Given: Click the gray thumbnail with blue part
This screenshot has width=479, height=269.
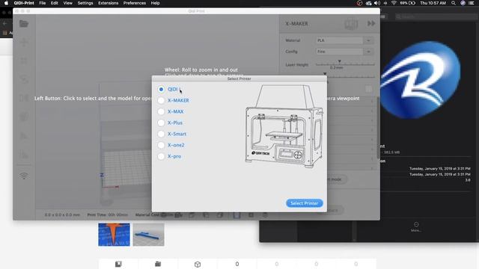Looking at the screenshot, I should (x=148, y=235).
